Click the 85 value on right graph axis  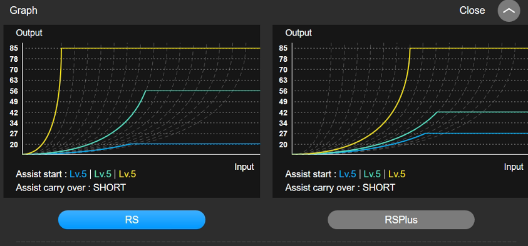pos(284,48)
